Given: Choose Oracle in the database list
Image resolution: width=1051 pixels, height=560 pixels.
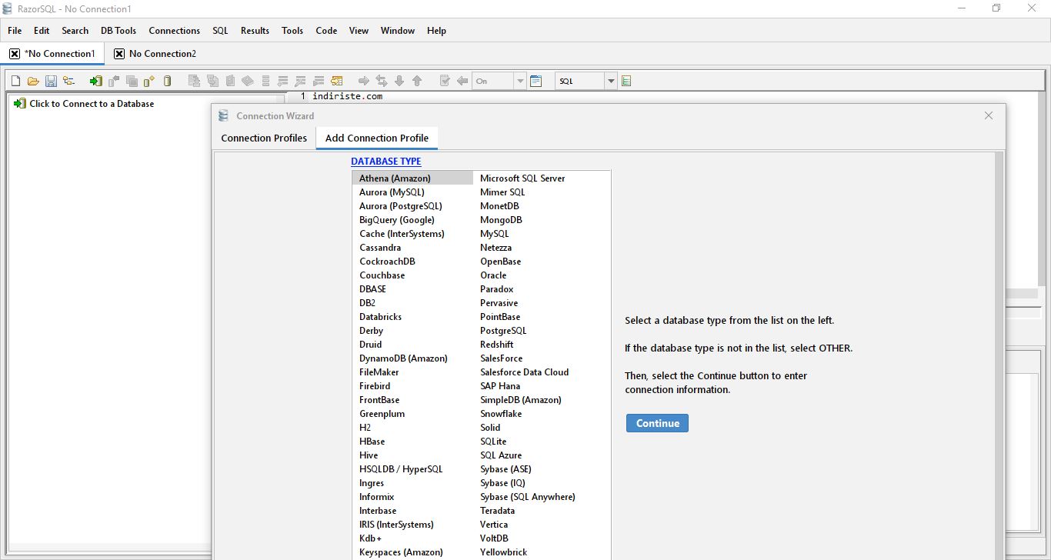Looking at the screenshot, I should tap(493, 275).
